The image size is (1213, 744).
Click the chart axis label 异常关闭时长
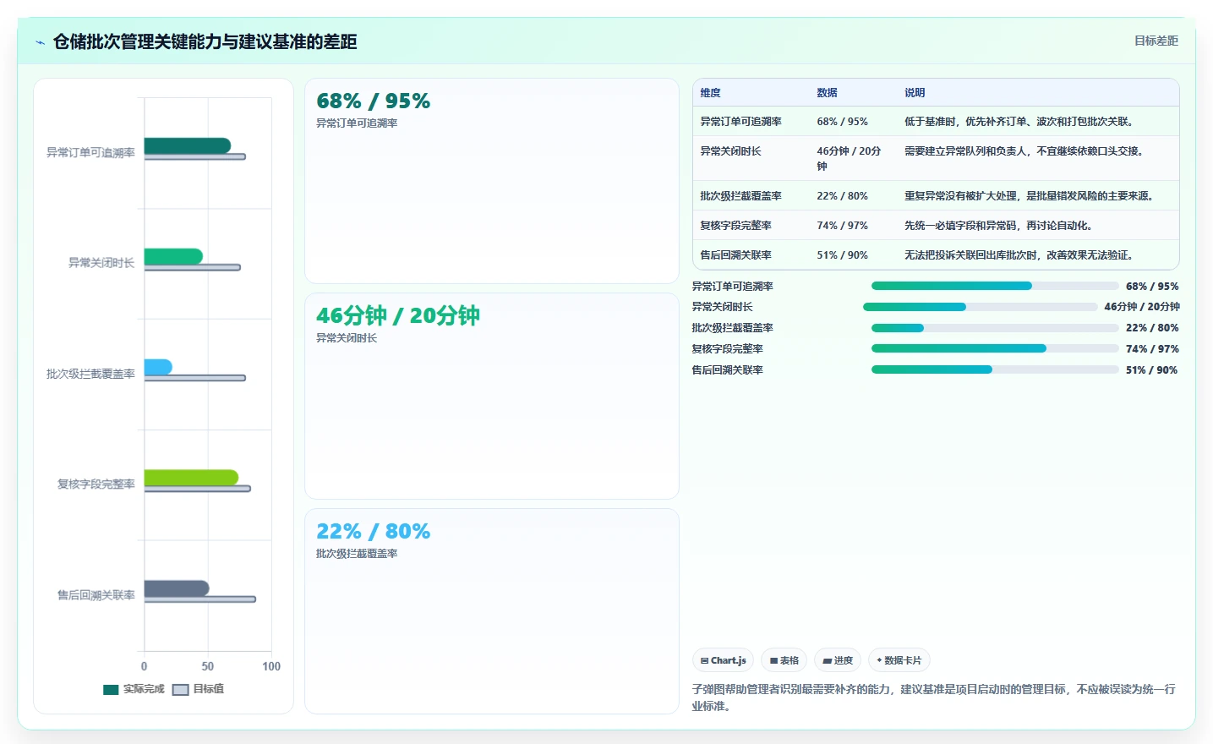(101, 263)
